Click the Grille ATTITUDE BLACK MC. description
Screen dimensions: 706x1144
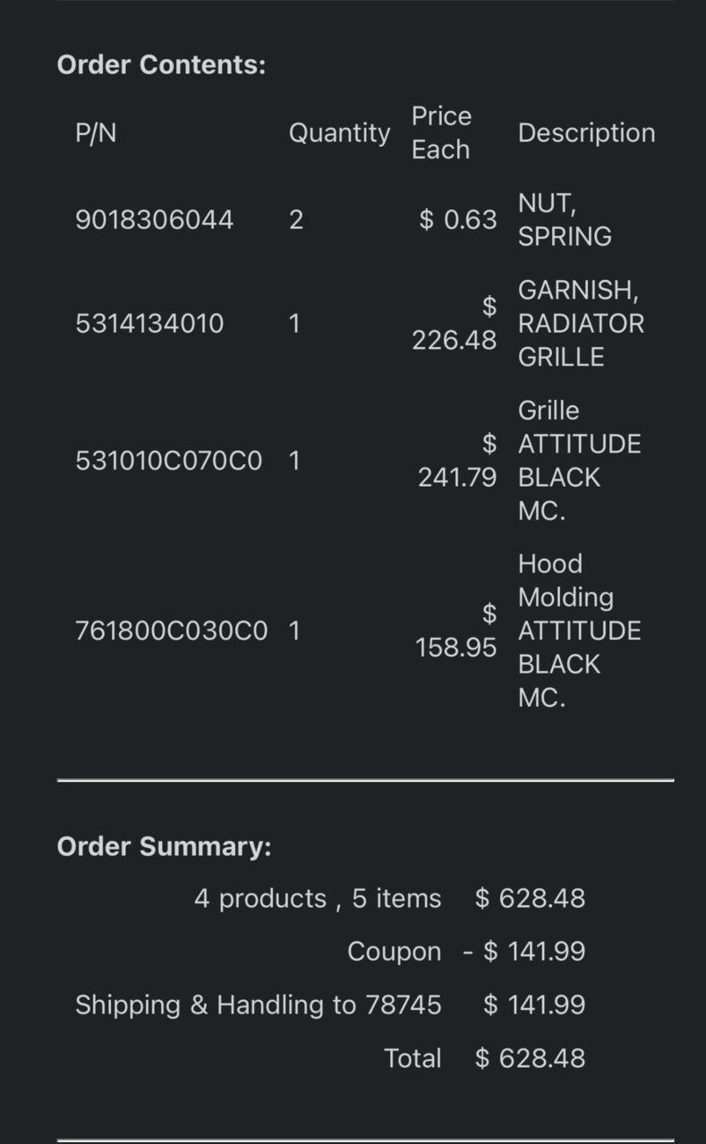tap(579, 462)
